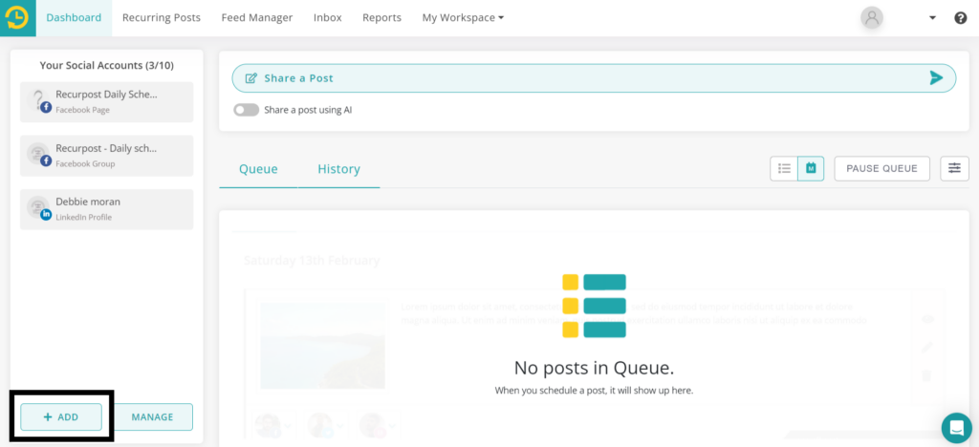979x447 pixels.
Task: Click the user profile avatar
Action: (872, 18)
